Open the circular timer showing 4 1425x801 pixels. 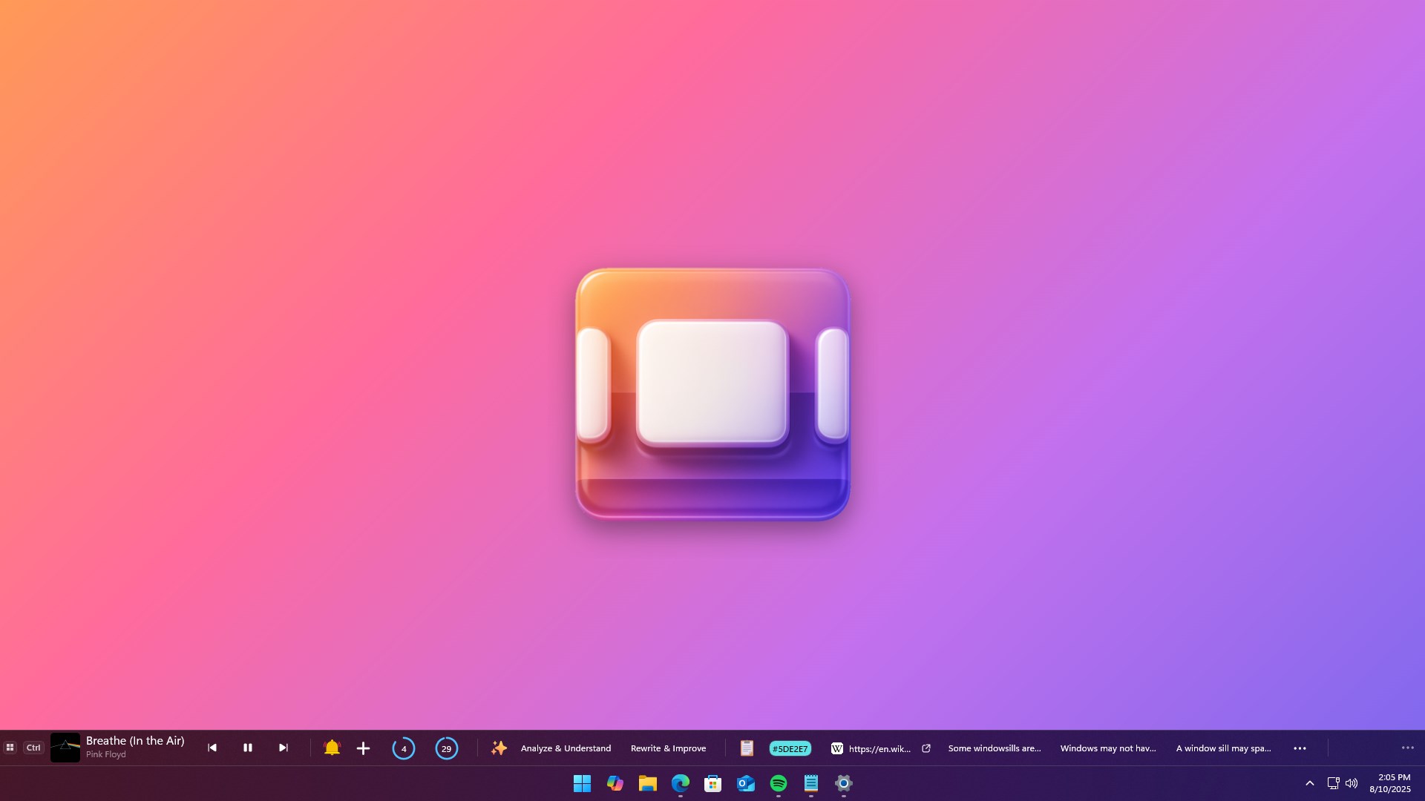click(404, 748)
